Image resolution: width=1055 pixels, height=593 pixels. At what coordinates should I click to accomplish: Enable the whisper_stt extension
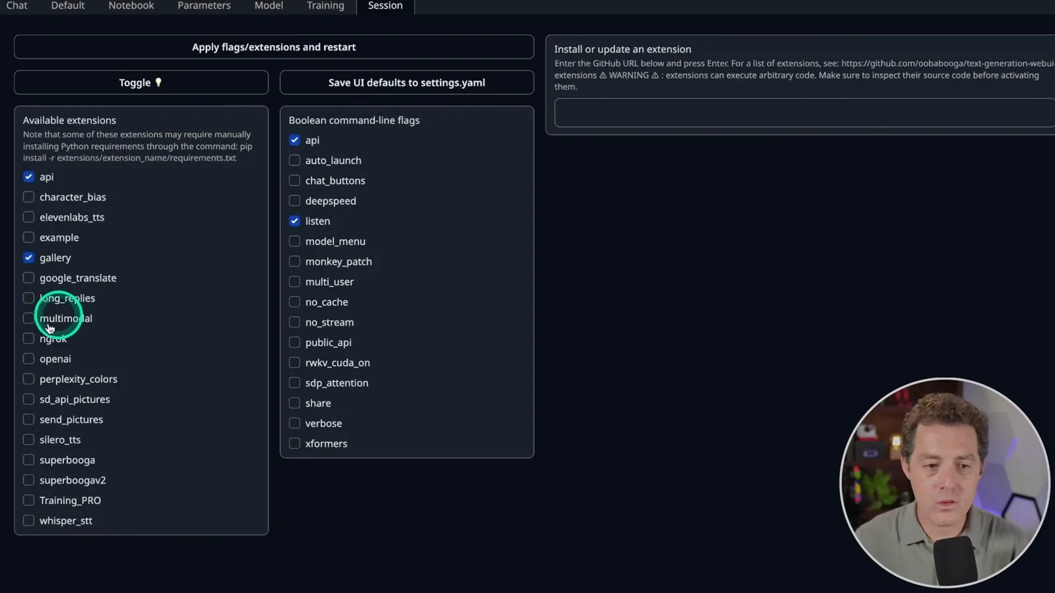point(28,521)
